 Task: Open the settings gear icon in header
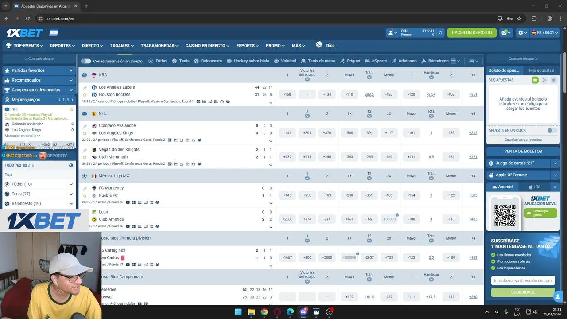tap(520, 33)
